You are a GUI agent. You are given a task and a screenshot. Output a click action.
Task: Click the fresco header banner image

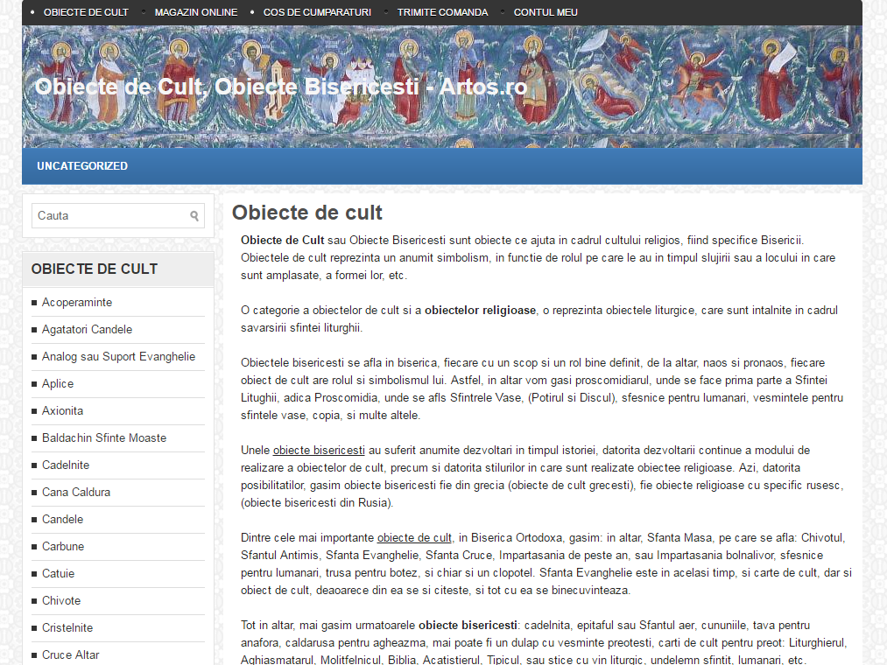[x=442, y=87]
